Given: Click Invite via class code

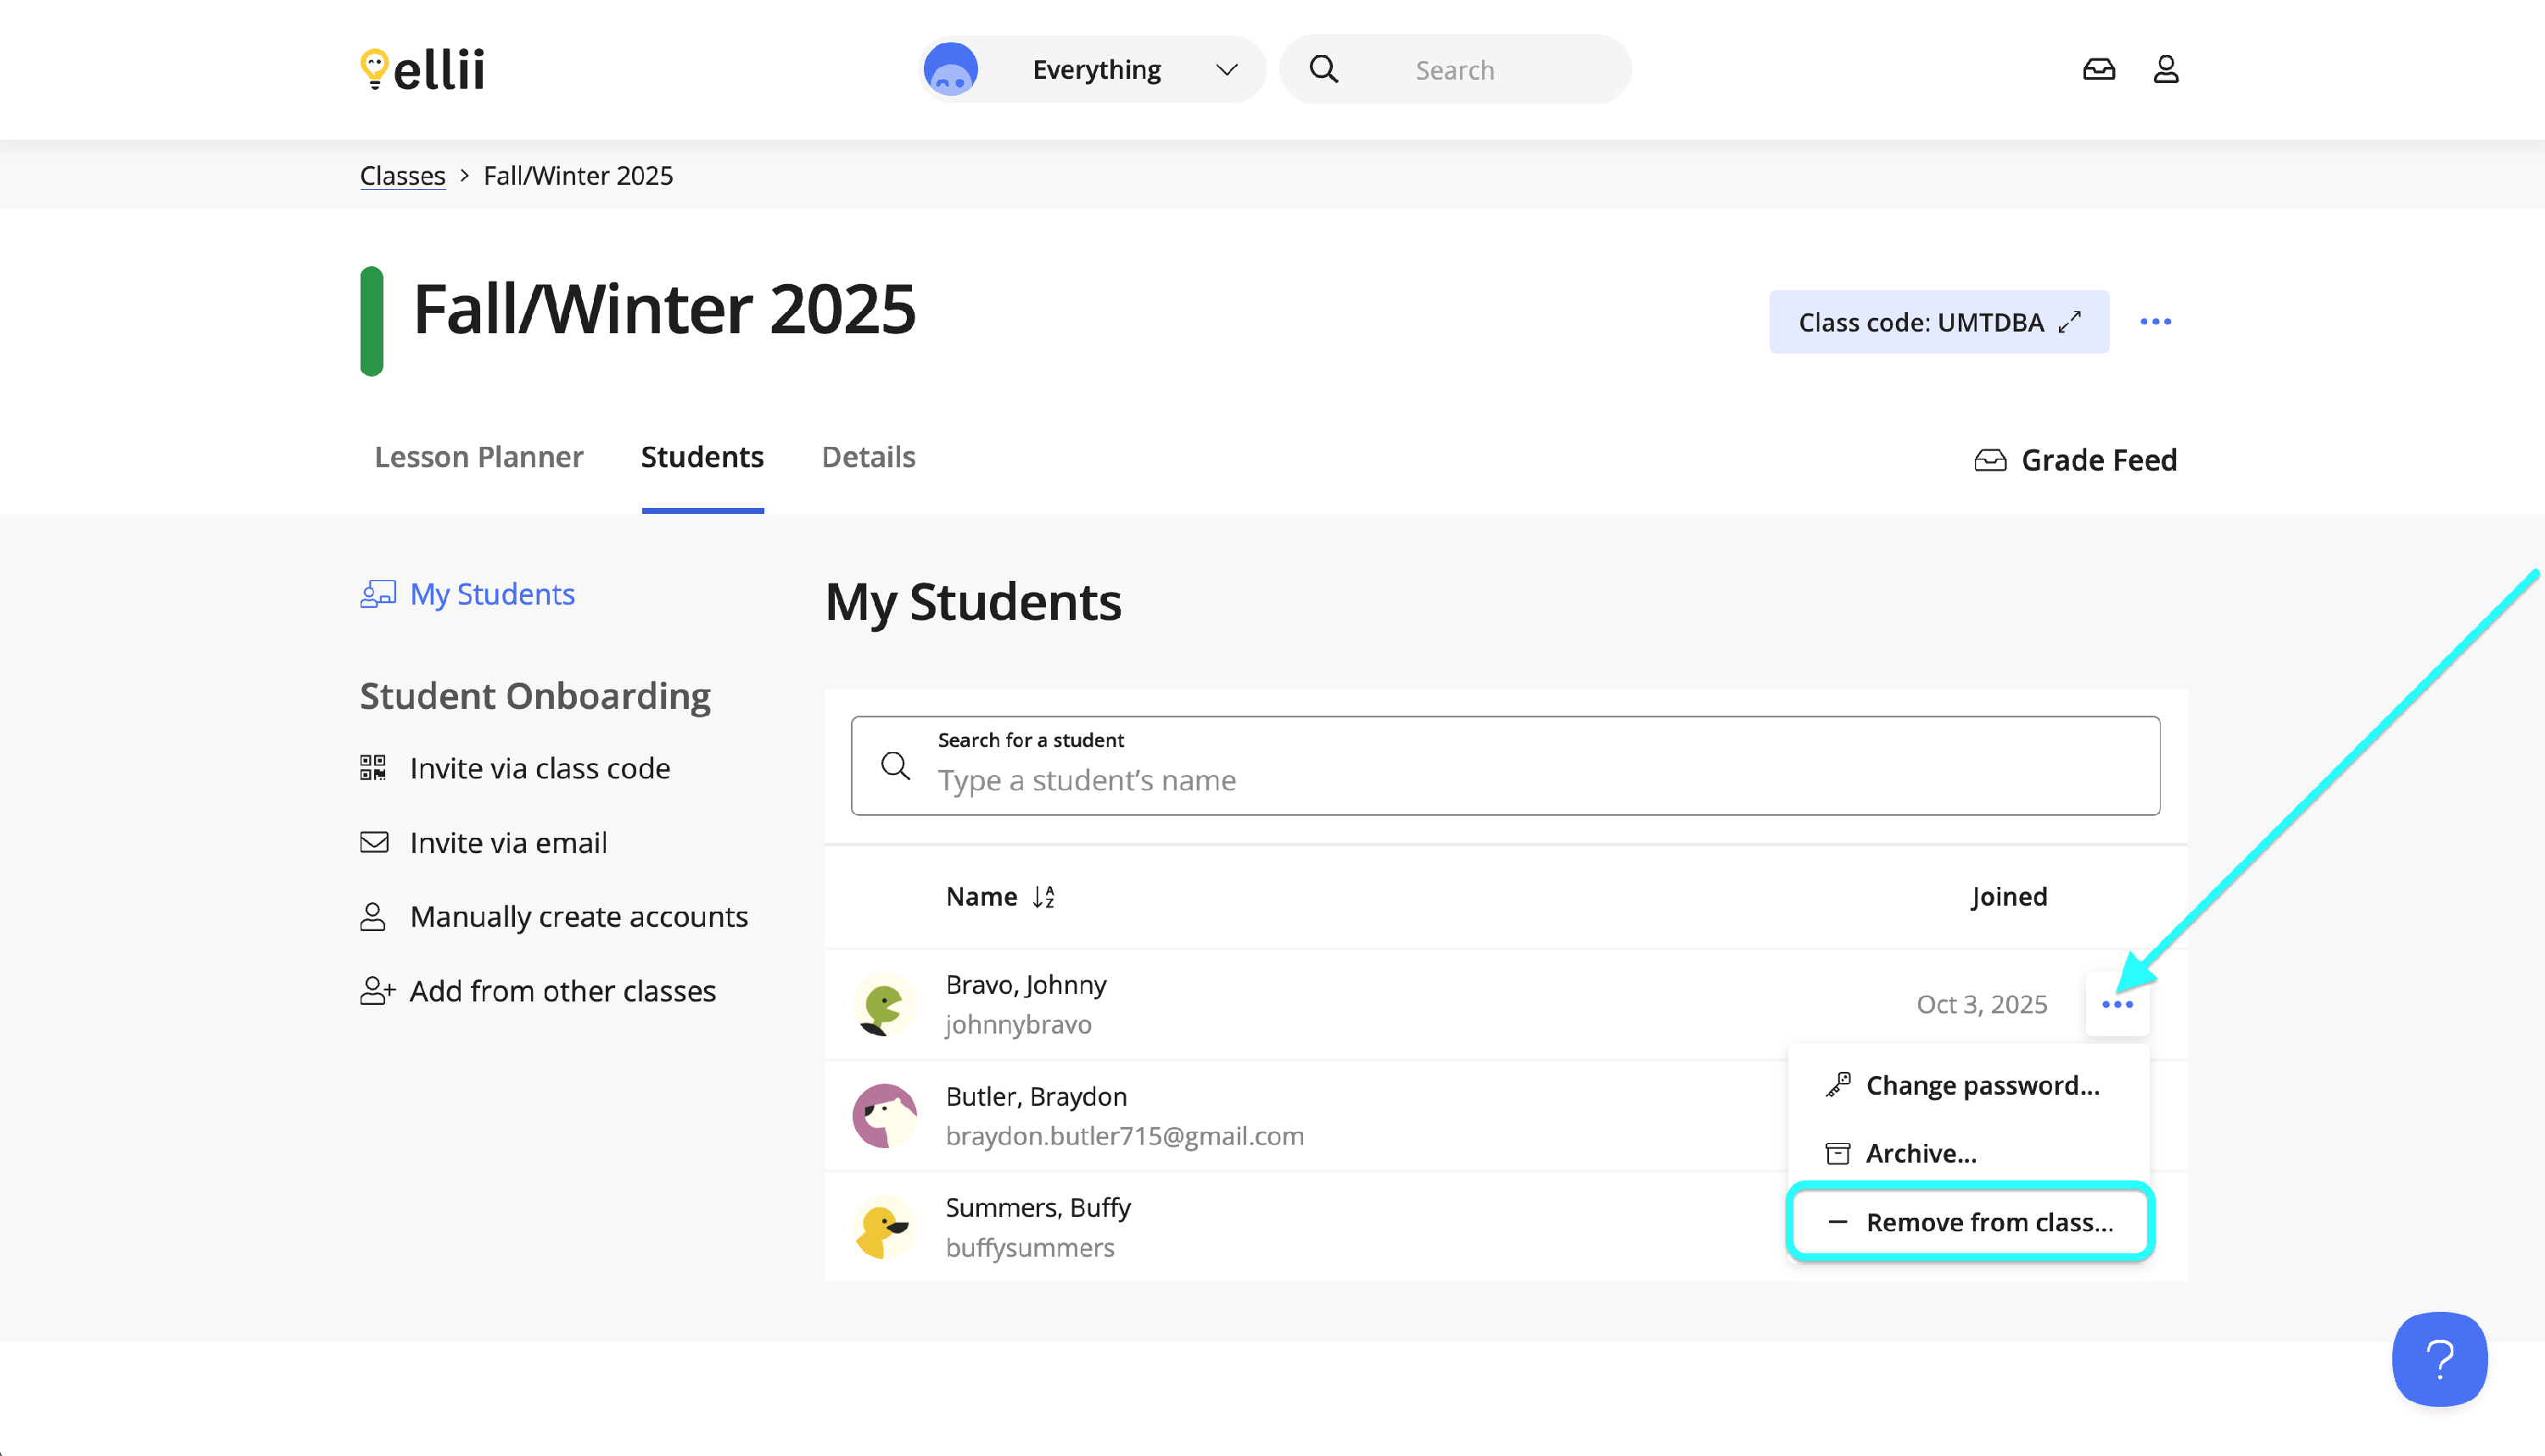Looking at the screenshot, I should 540,768.
